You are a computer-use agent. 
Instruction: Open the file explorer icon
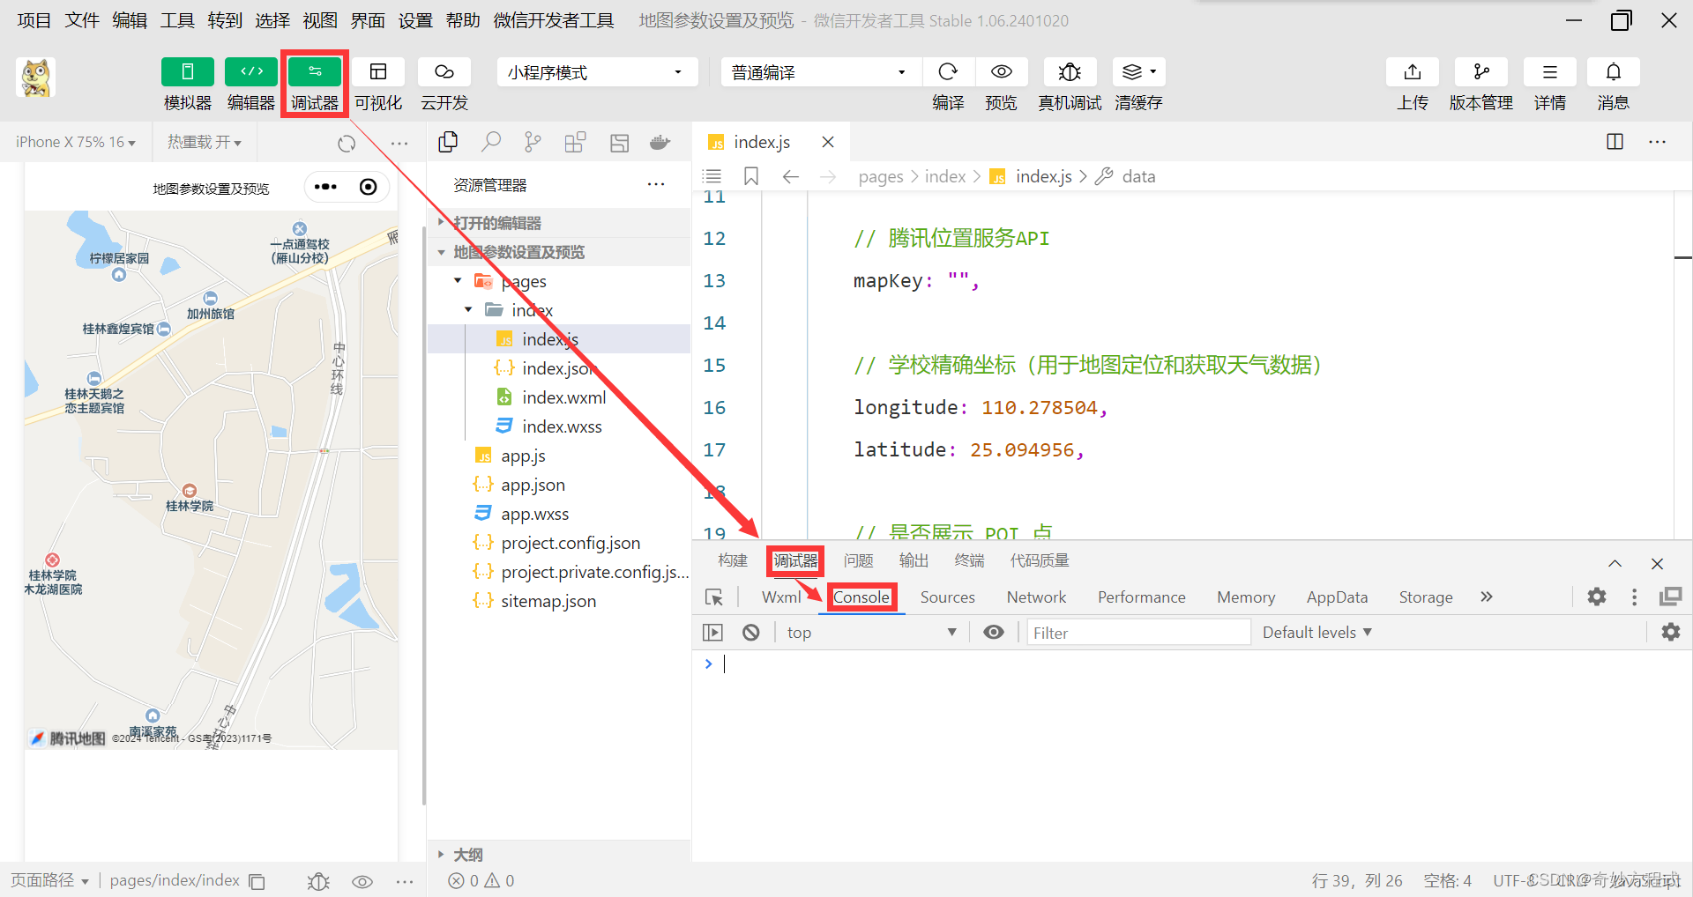tap(448, 142)
